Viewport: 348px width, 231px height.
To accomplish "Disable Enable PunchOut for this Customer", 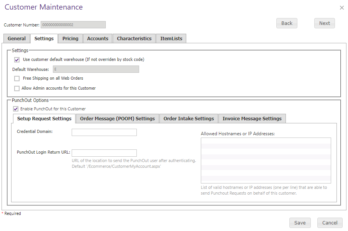I will (x=16, y=109).
